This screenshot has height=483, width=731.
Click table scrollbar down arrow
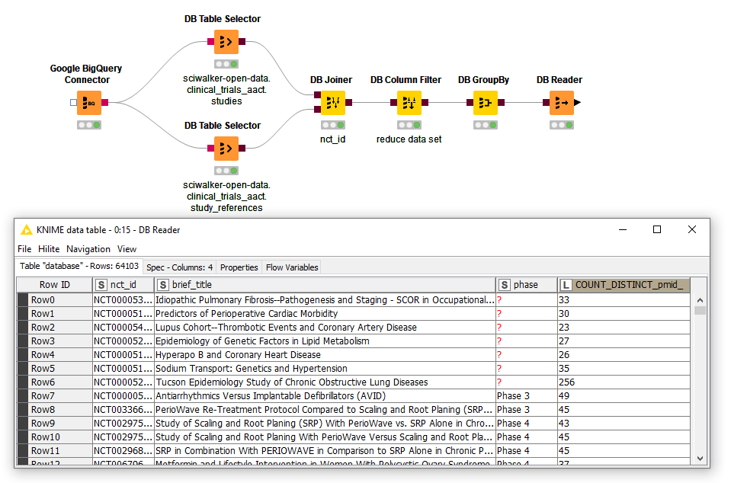point(700,459)
